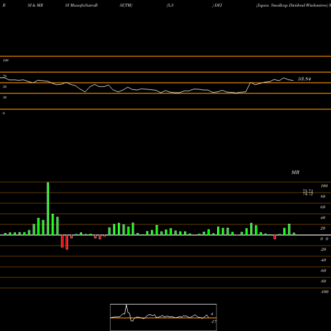Click the DFJ ticker label

218,5
